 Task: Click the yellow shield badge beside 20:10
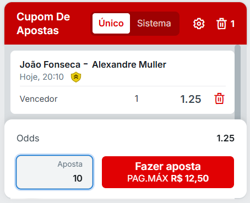[76, 77]
